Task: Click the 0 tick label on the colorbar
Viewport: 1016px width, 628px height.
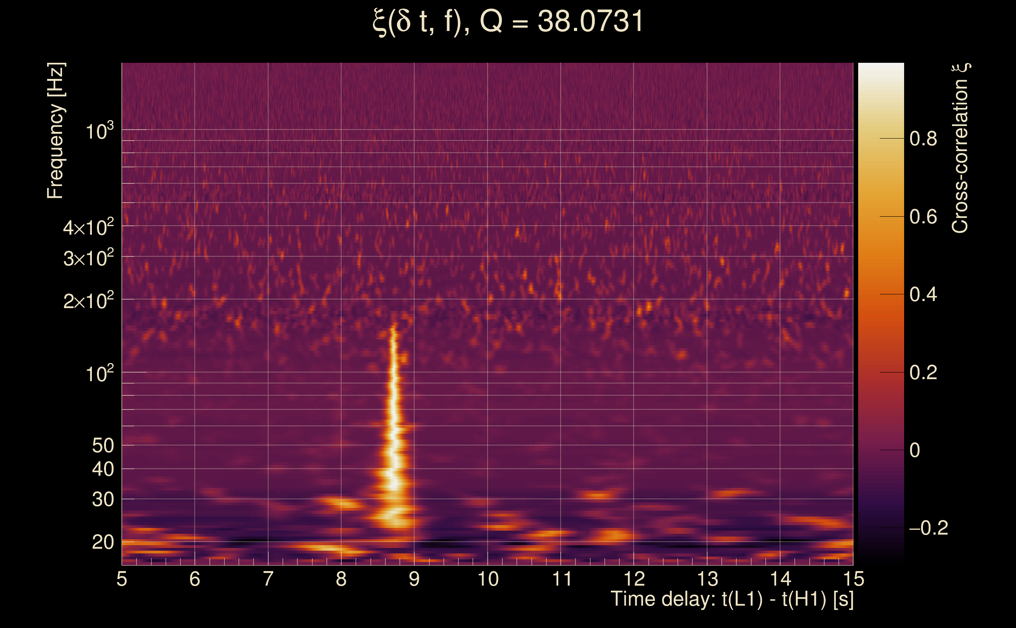Action: [915, 450]
